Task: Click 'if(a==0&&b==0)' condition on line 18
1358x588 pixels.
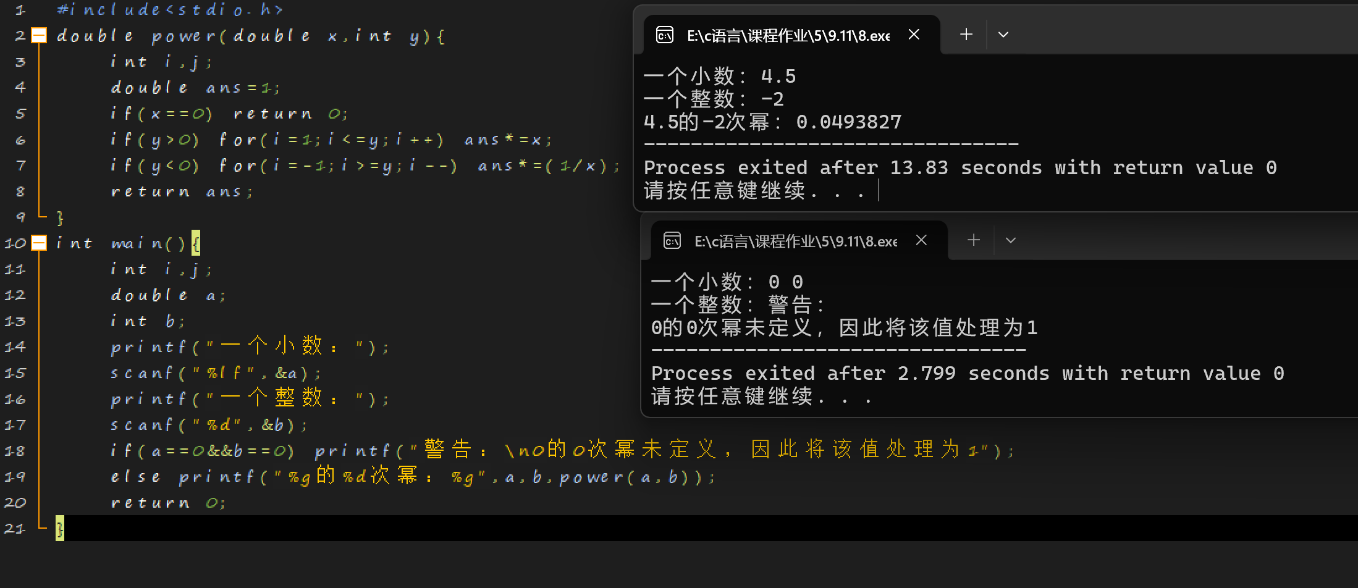Action: 203,451
